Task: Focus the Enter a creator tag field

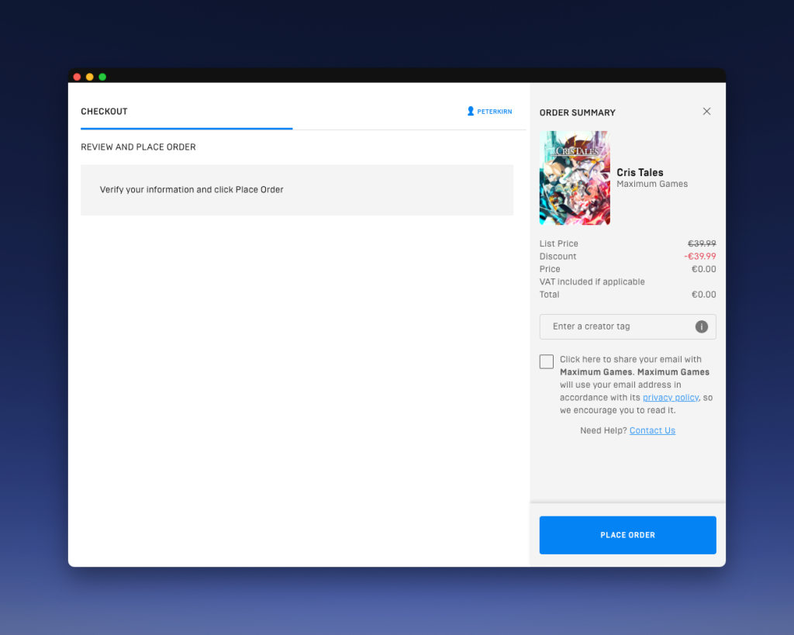Action: point(616,326)
